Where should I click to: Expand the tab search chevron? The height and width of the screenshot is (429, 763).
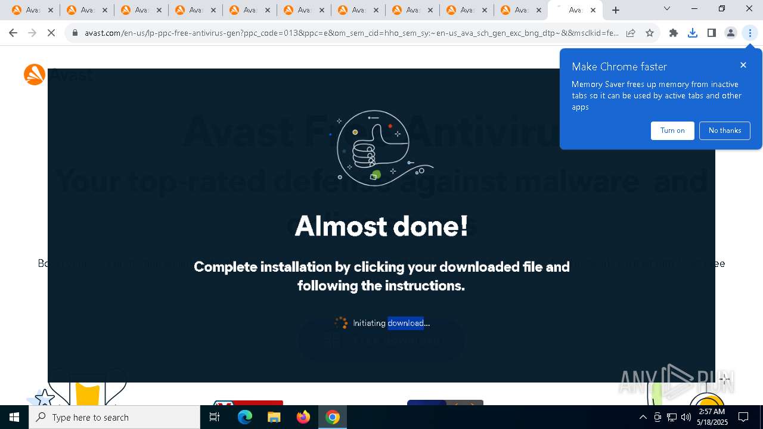tap(667, 9)
